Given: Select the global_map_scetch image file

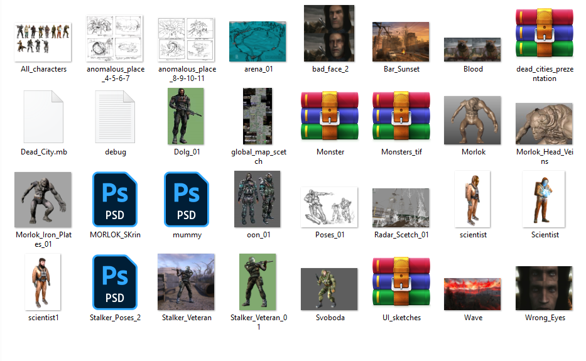Looking at the screenshot, I should 258,117.
